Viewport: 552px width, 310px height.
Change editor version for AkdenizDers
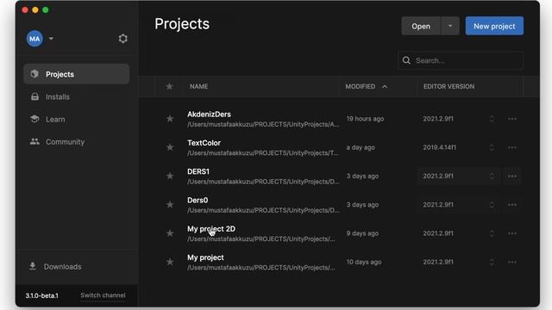click(459, 119)
